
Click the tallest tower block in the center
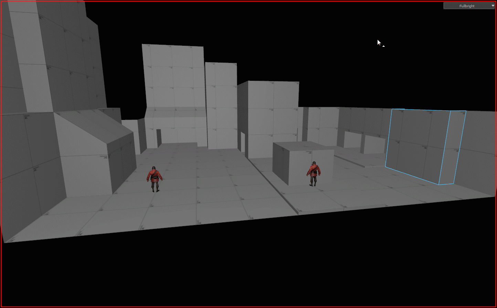tap(174, 76)
